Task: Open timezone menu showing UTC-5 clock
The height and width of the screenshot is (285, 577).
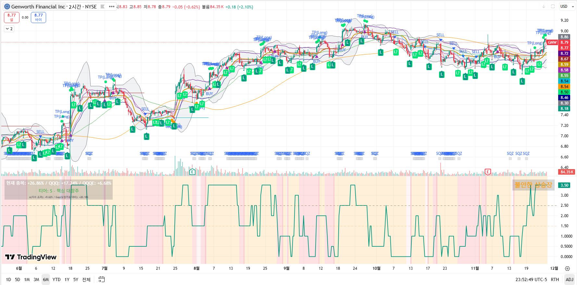Action: [x=531, y=279]
